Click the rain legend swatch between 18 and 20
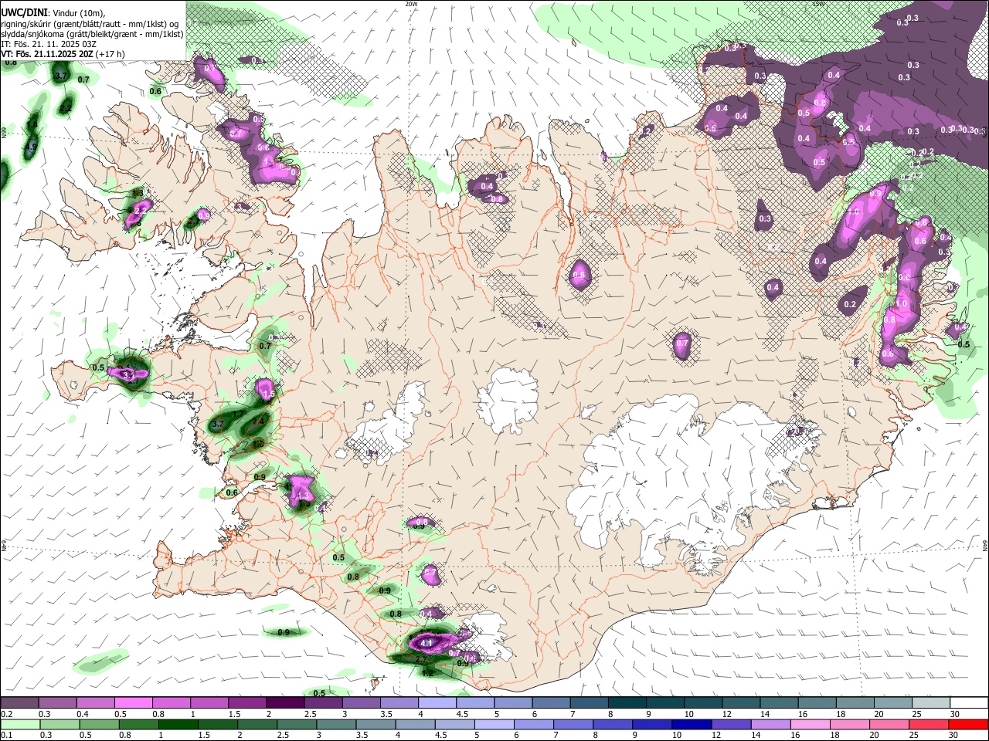 pyautogui.click(x=850, y=724)
